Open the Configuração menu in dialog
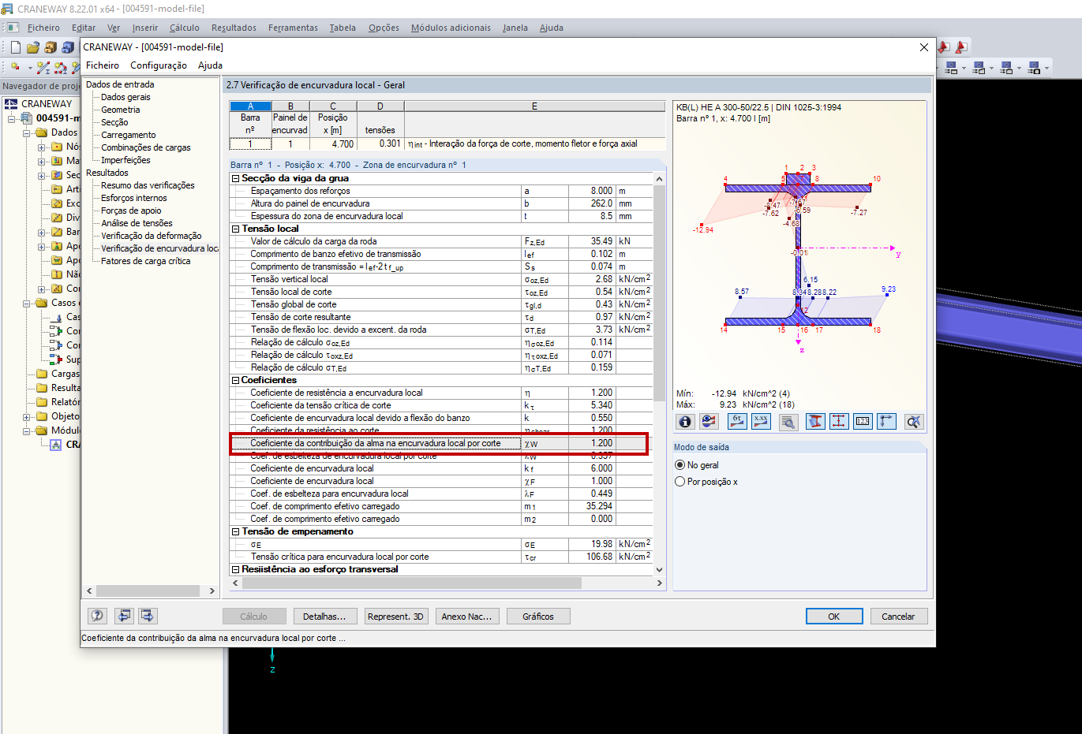This screenshot has height=734, width=1082. tap(159, 65)
